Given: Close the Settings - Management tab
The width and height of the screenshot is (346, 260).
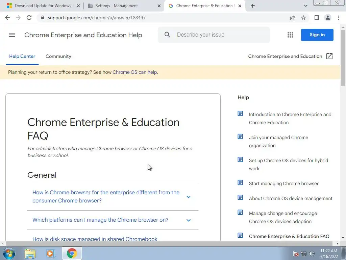Looking at the screenshot, I should coord(159,6).
